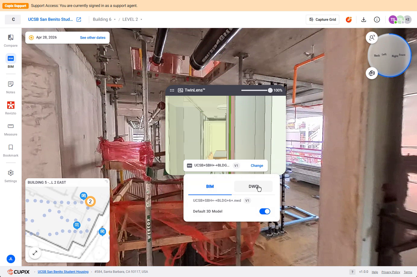Click the sun icon beside capture date
This screenshot has width=417, height=277.
[31, 38]
